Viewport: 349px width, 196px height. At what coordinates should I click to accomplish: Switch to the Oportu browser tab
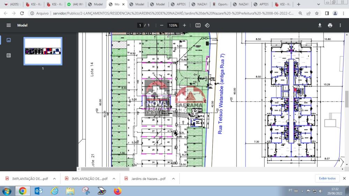tap(220, 5)
